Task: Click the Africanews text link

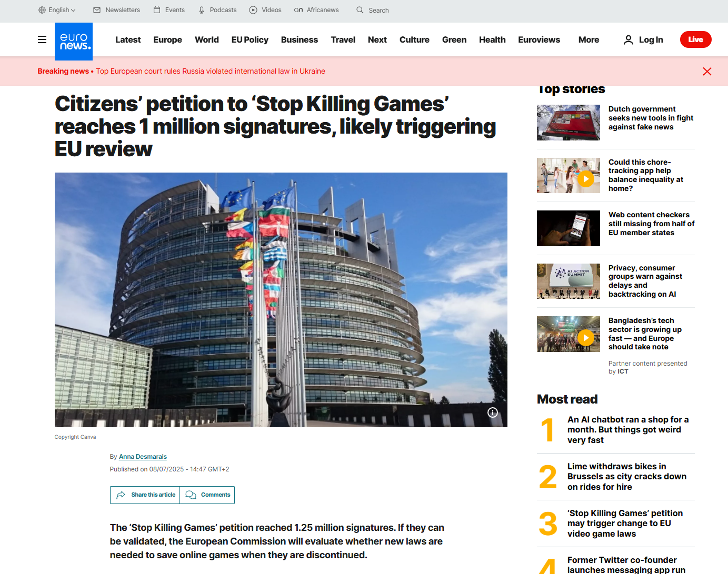Action: (x=323, y=10)
